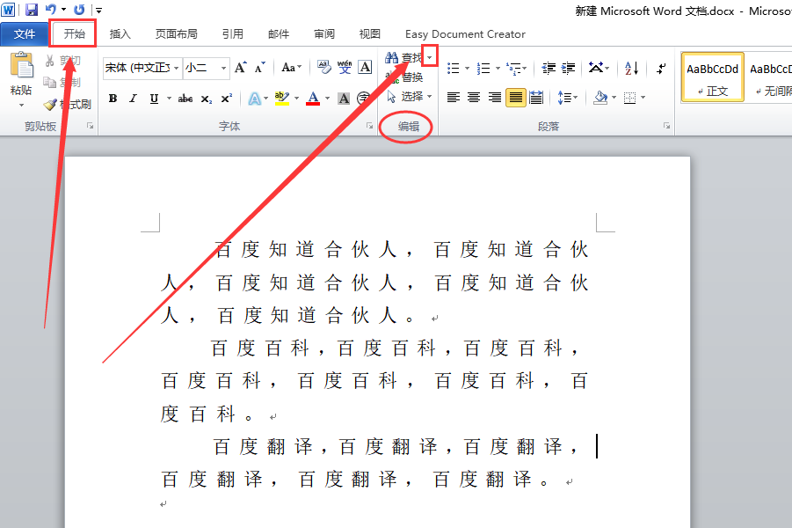This screenshot has height=528, width=792.
Task: Apply red font color
Action: [x=313, y=99]
